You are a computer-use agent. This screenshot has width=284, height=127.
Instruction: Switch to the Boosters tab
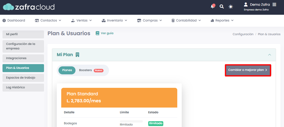coord(91,70)
